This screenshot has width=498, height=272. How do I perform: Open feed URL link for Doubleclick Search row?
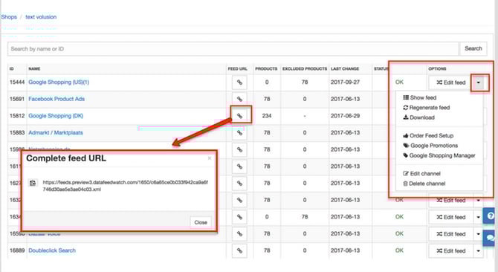[239, 250]
